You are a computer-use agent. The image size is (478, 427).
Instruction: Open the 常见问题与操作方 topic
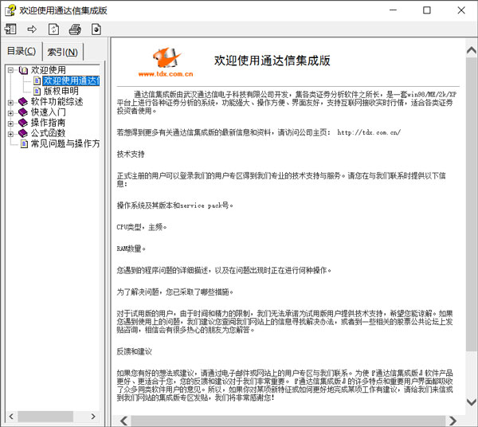(x=65, y=143)
